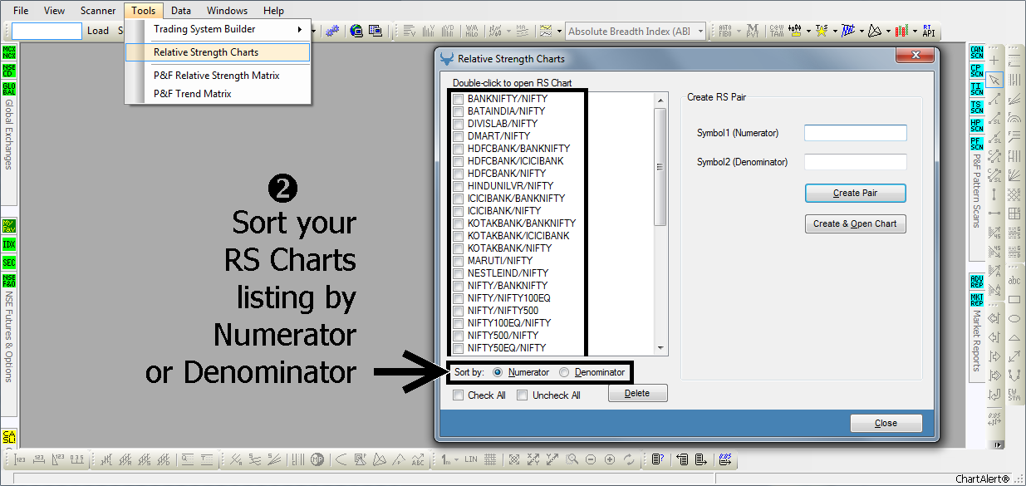Click the globe icon in top toolbar

point(356,32)
